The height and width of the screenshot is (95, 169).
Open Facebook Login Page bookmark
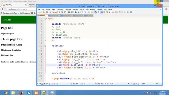pos(10,13)
